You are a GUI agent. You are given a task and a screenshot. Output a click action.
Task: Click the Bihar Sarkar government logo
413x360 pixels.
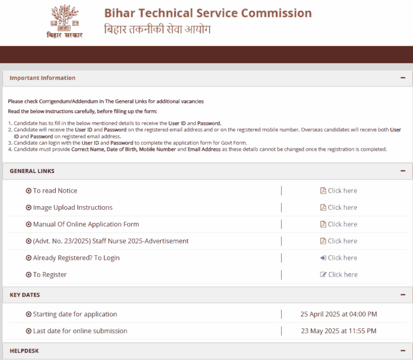pyautogui.click(x=64, y=22)
